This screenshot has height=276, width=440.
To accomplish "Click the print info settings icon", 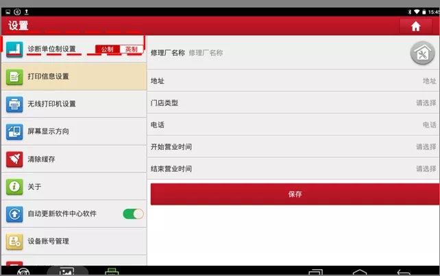I will (x=14, y=77).
